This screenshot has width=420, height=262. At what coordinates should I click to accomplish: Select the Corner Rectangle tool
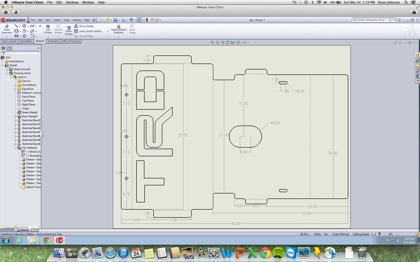pos(16,31)
